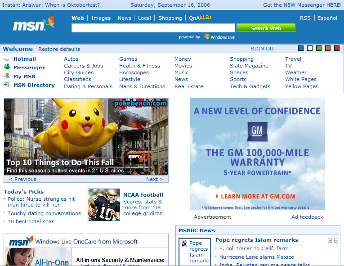344x266 pixels.
Task: Click the Pope story image placeholder icon
Action: point(184,243)
